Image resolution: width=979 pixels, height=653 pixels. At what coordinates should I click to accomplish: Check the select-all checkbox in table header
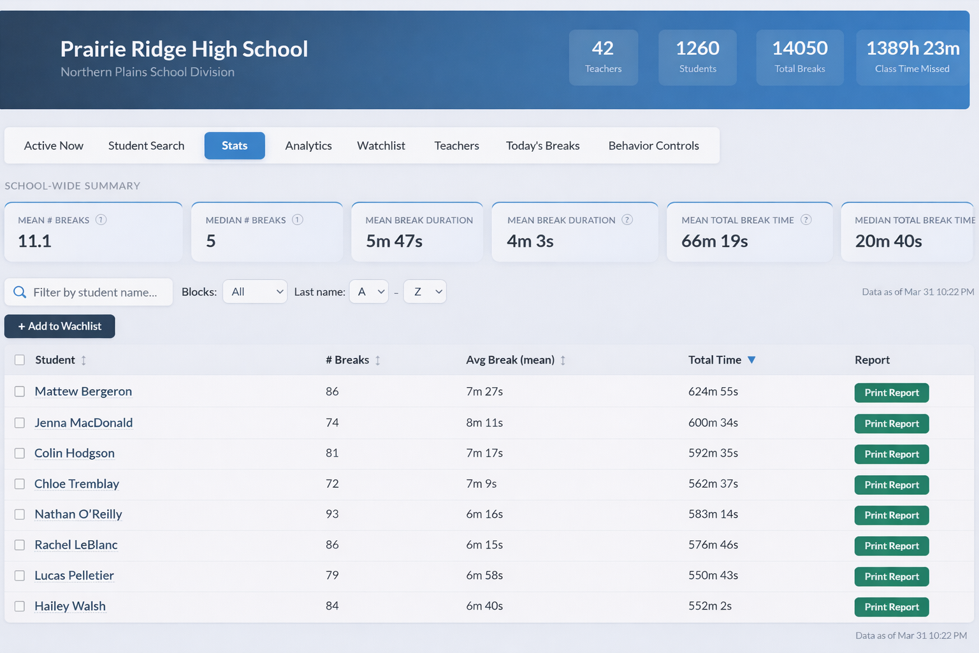pyautogui.click(x=19, y=360)
